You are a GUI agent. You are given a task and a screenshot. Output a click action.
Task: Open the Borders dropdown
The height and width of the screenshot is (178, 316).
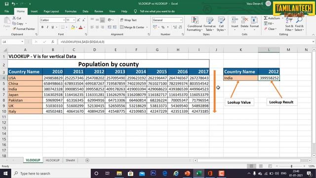[67, 27]
